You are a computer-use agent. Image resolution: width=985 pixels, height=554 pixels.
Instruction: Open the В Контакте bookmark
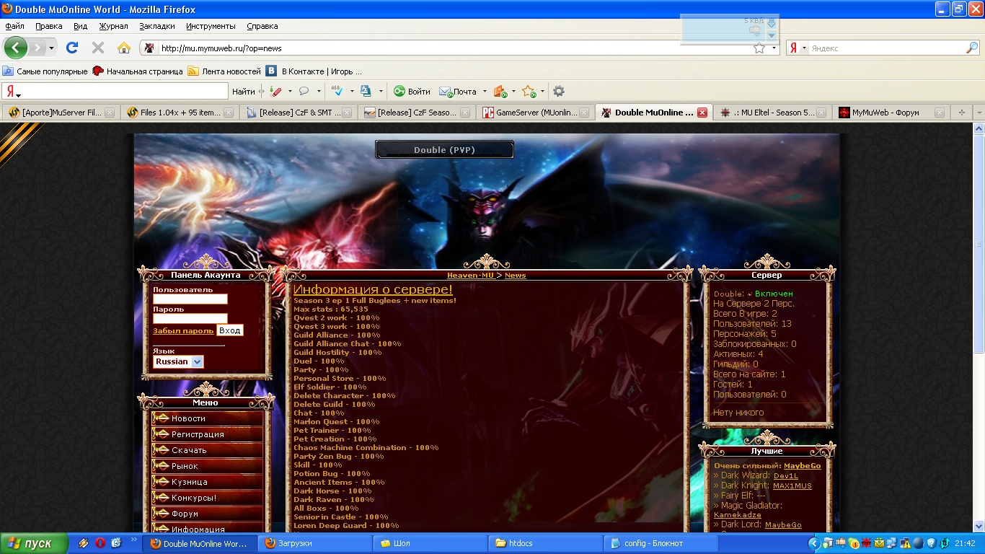point(314,71)
